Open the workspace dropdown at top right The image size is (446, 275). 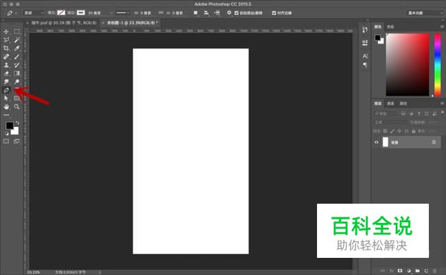(x=424, y=12)
